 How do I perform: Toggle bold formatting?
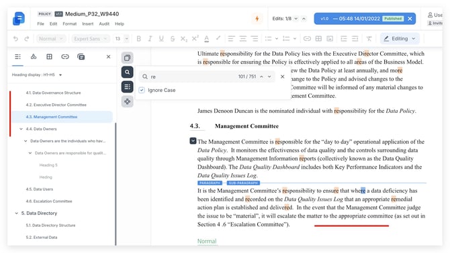click(138, 39)
